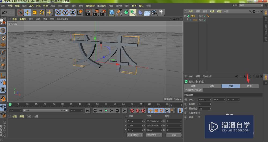
Task: Click the Render to Picture Viewer clapperboard icon
Action: click(x=95, y=12)
